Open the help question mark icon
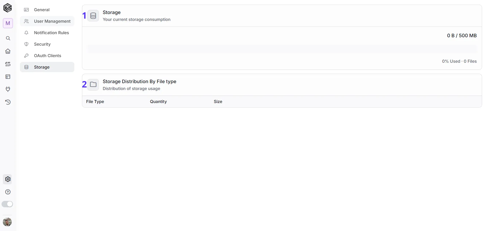Viewport: 489px width, 231px height. click(x=8, y=192)
